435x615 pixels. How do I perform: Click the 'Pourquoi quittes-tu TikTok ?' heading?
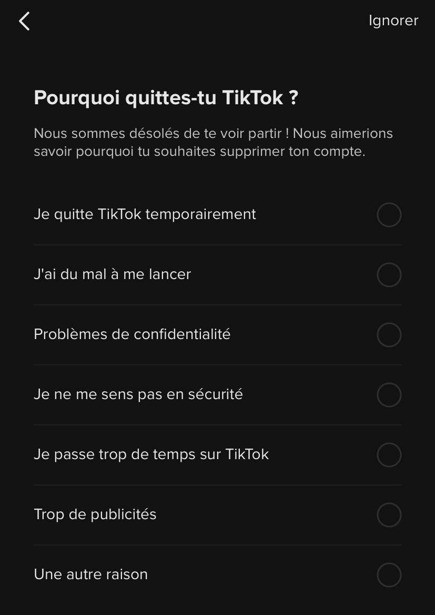(166, 98)
